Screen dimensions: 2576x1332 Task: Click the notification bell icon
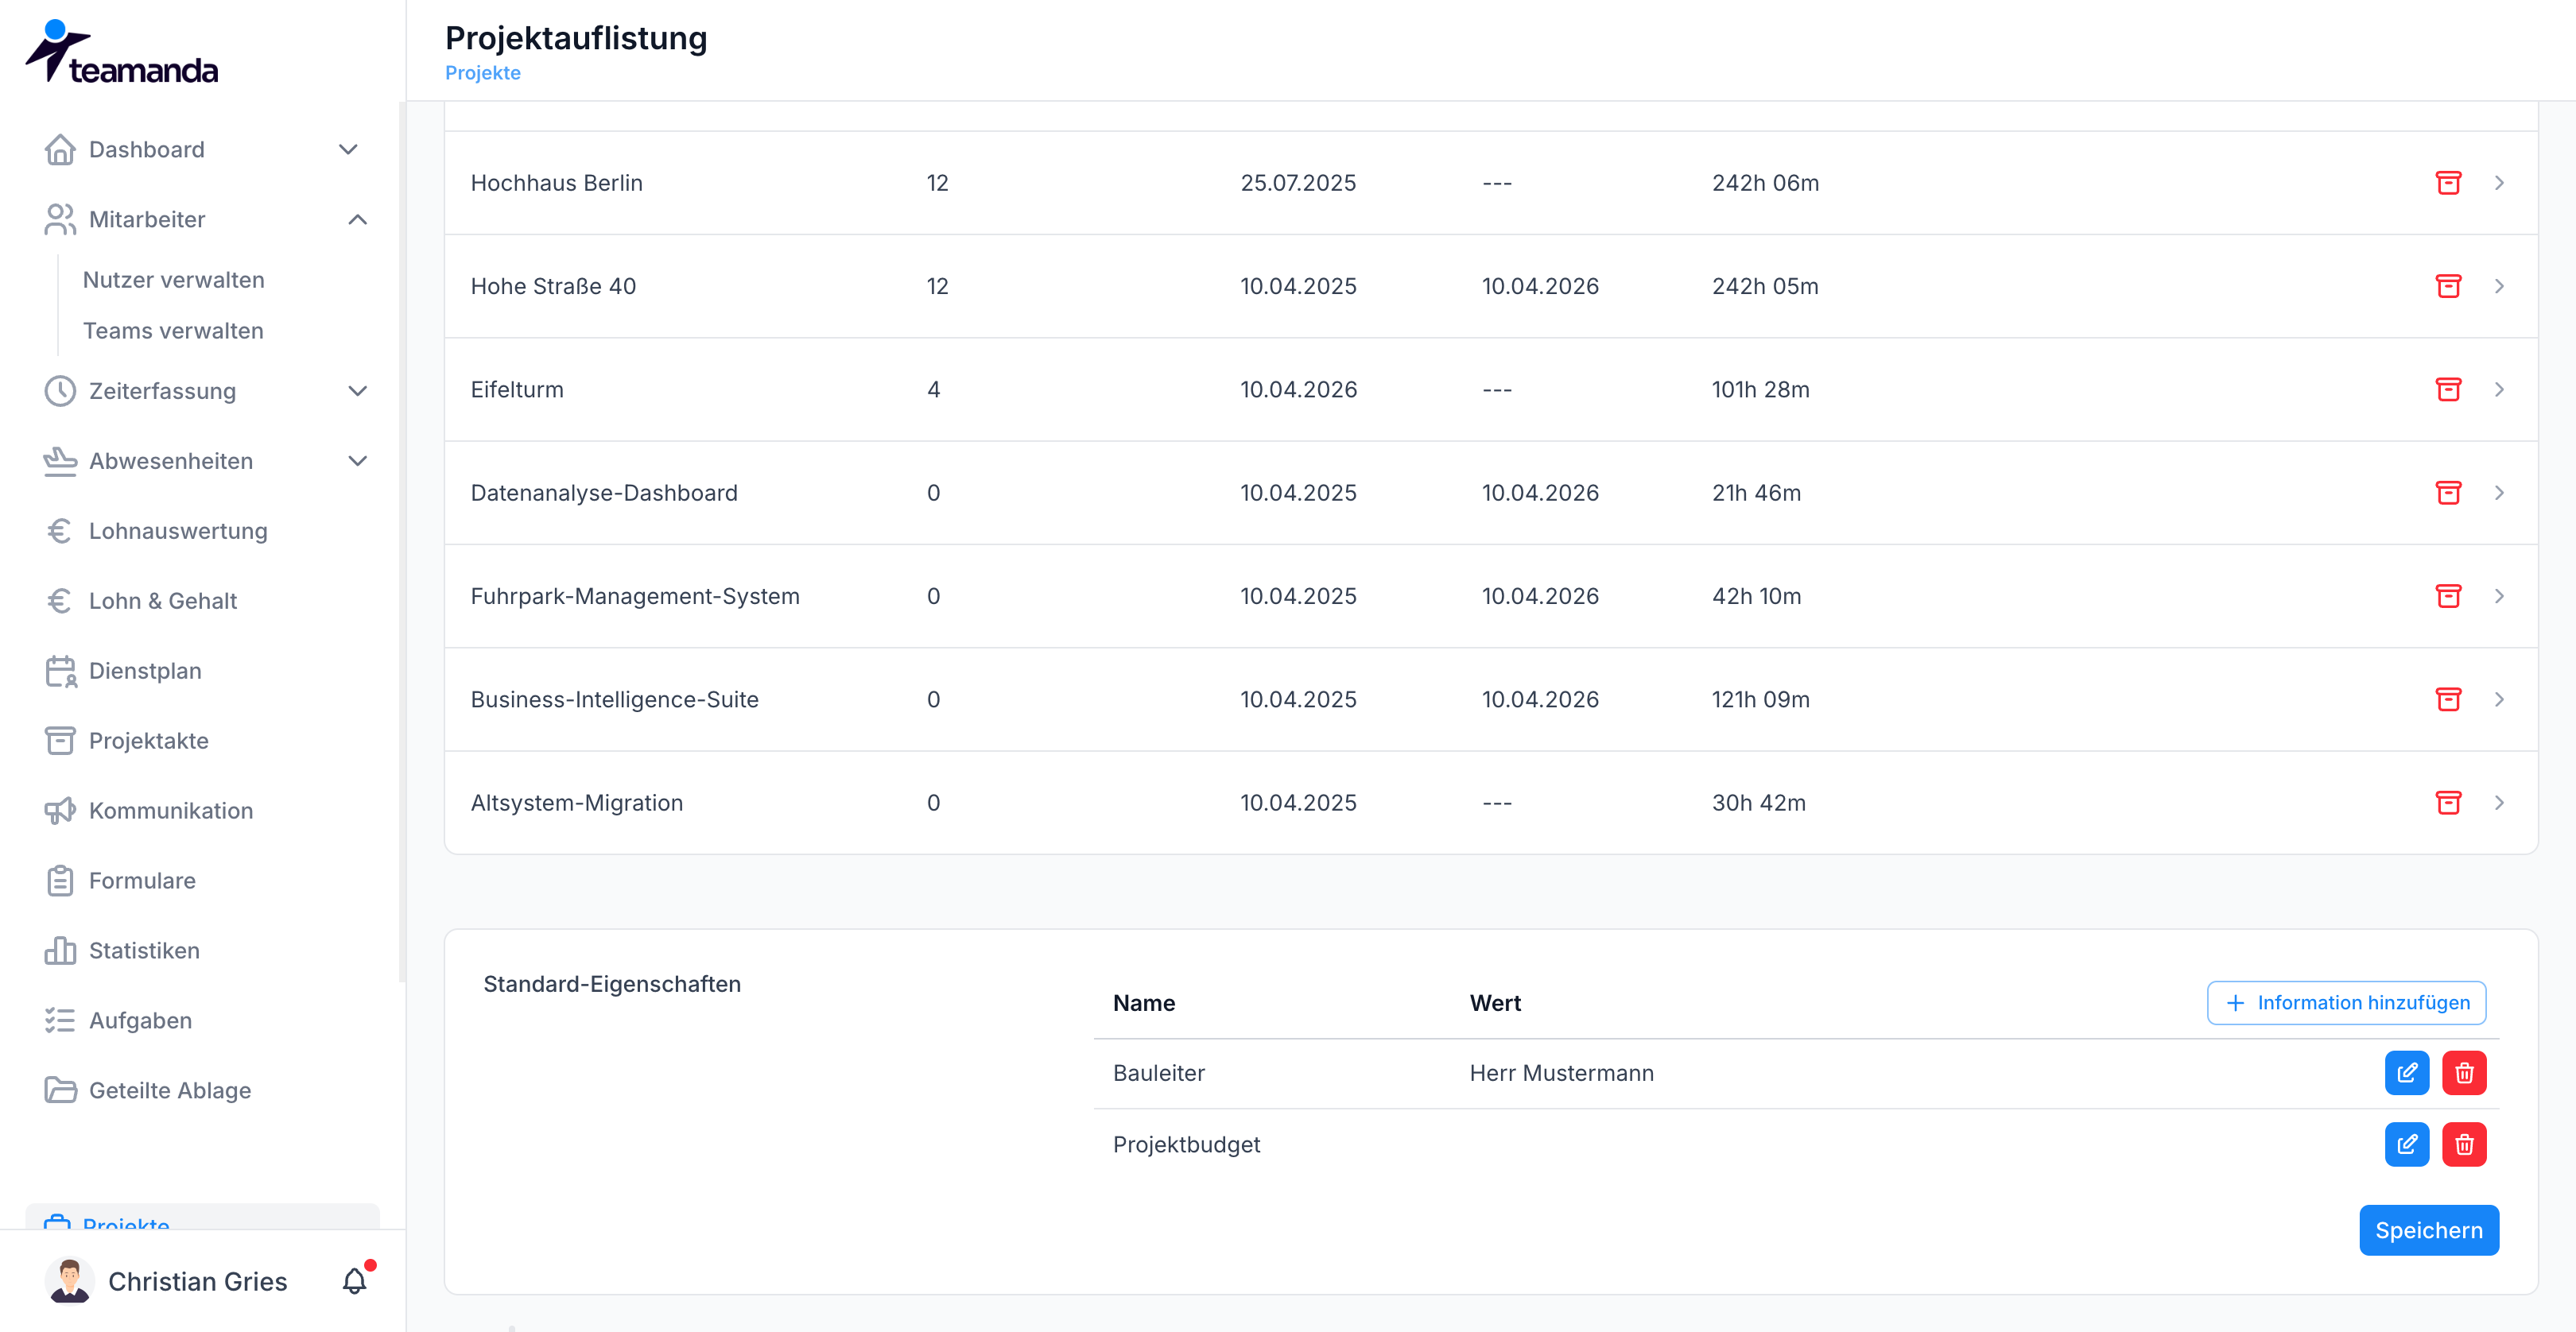pos(354,1281)
